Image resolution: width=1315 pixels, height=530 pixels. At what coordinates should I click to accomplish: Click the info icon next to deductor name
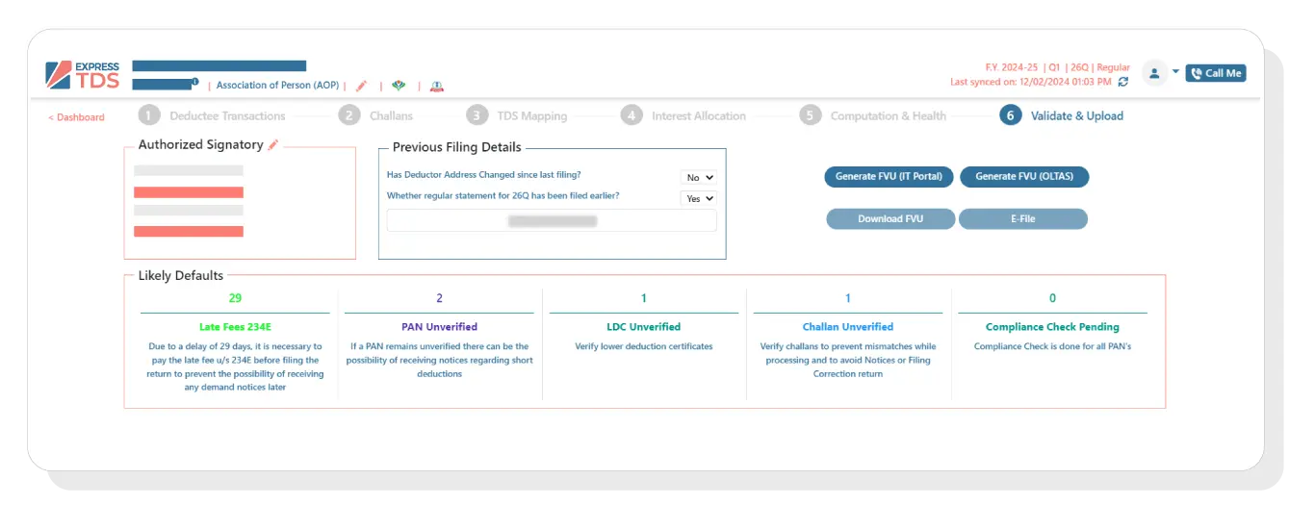click(x=195, y=82)
